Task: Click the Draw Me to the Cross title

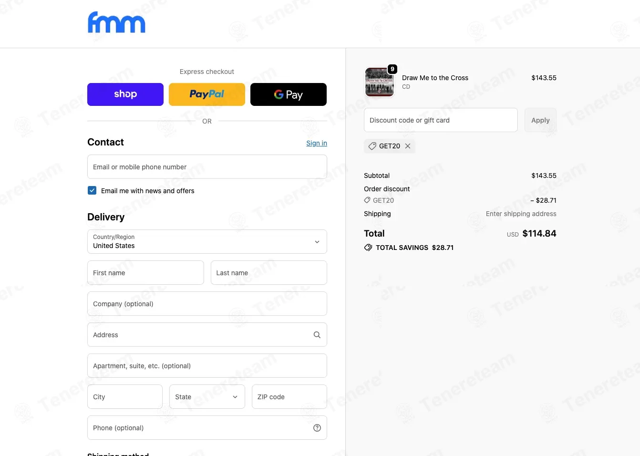Action: point(435,78)
